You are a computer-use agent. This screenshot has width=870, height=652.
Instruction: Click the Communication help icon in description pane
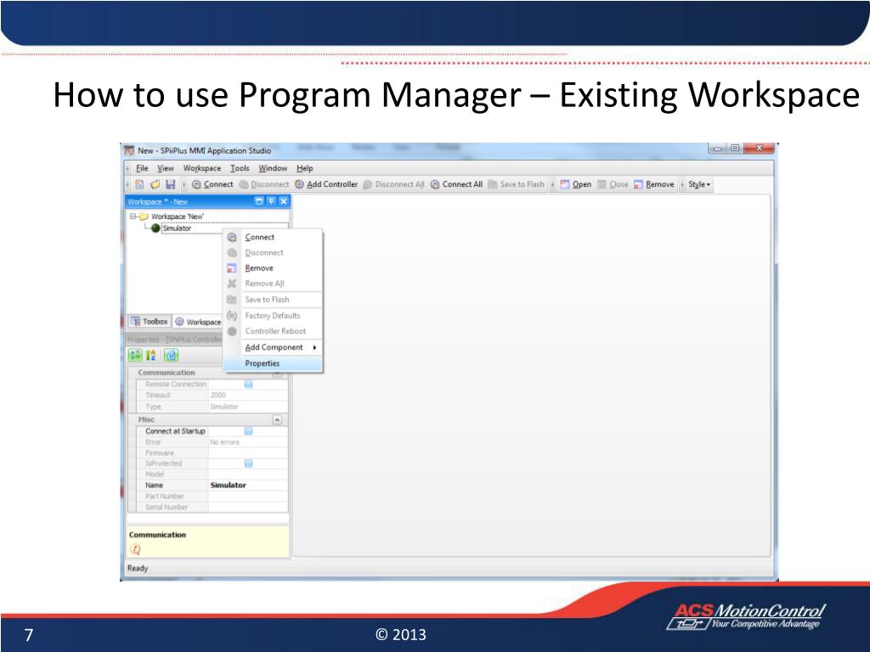pyautogui.click(x=135, y=549)
